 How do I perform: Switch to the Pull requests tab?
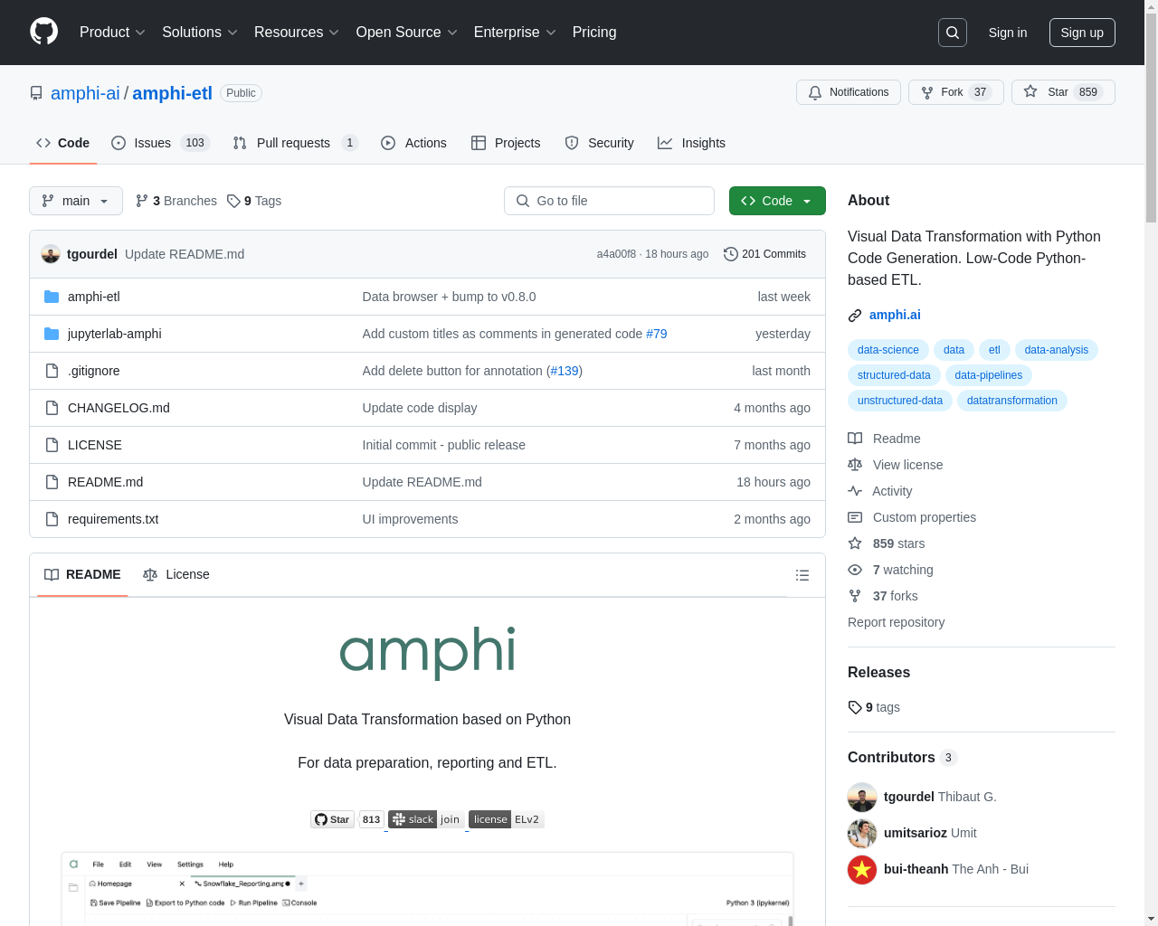pos(295,143)
